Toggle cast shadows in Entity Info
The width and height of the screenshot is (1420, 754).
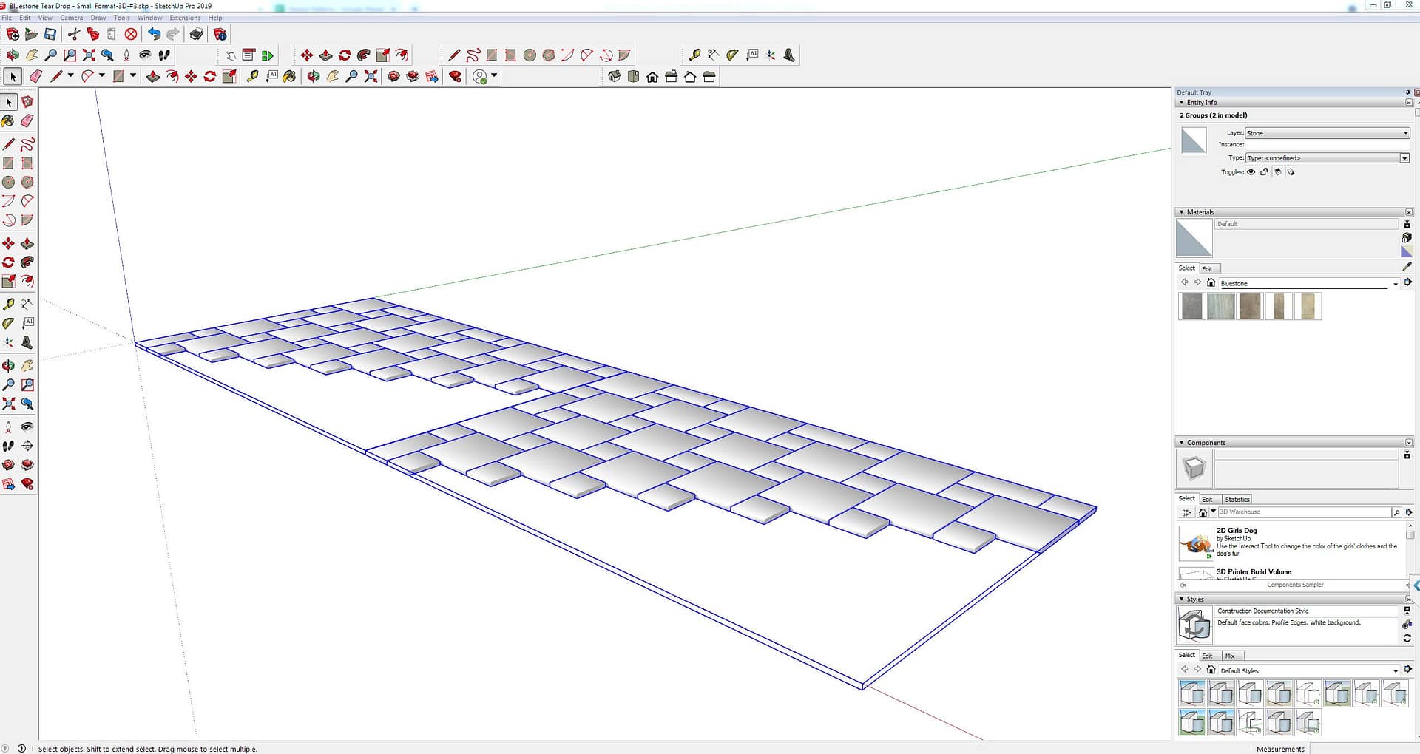[x=1291, y=172]
